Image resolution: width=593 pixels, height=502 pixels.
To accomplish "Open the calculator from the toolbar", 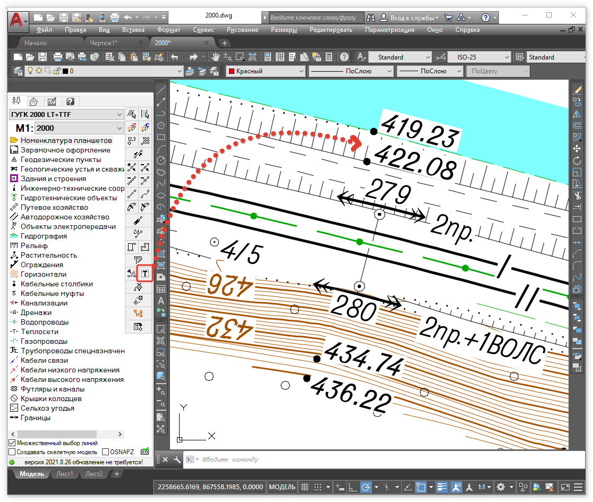I will (x=329, y=57).
